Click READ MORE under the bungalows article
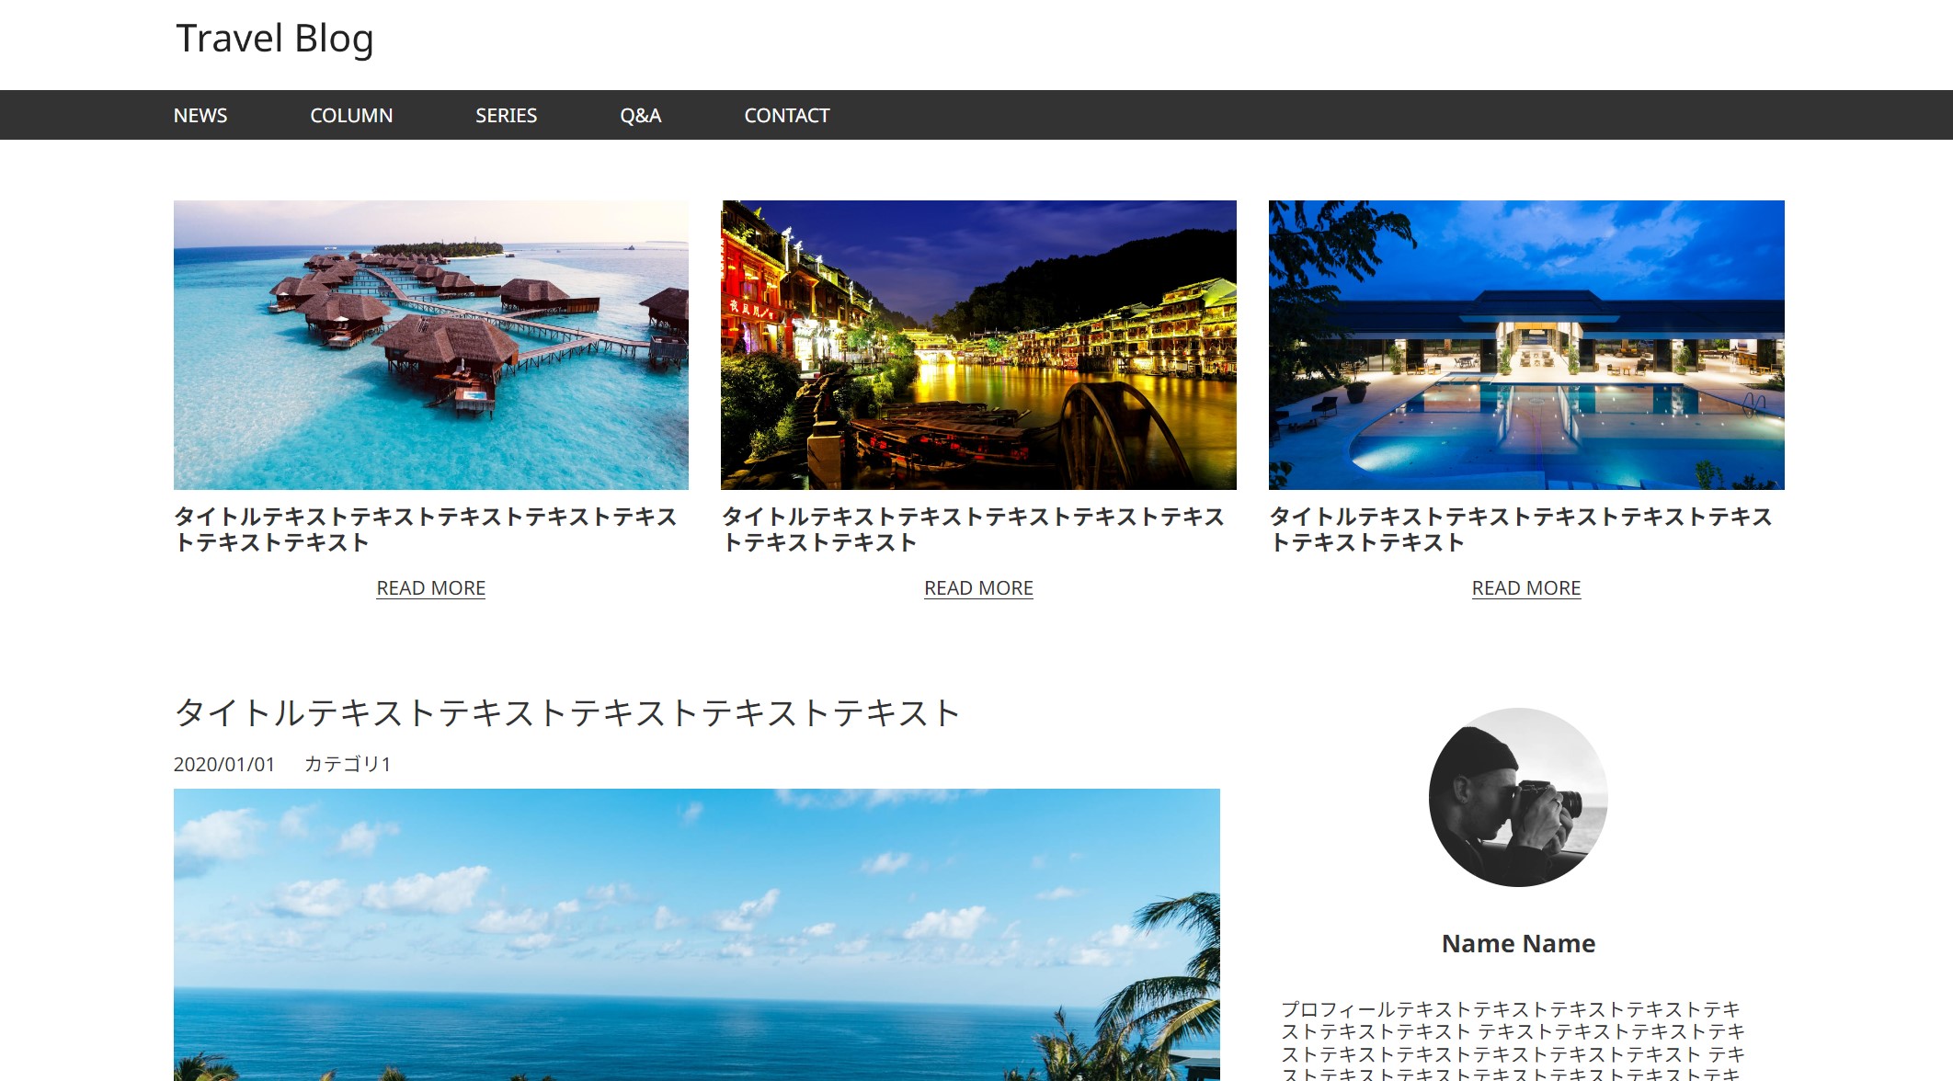Image resolution: width=1953 pixels, height=1081 pixels. tap(430, 588)
